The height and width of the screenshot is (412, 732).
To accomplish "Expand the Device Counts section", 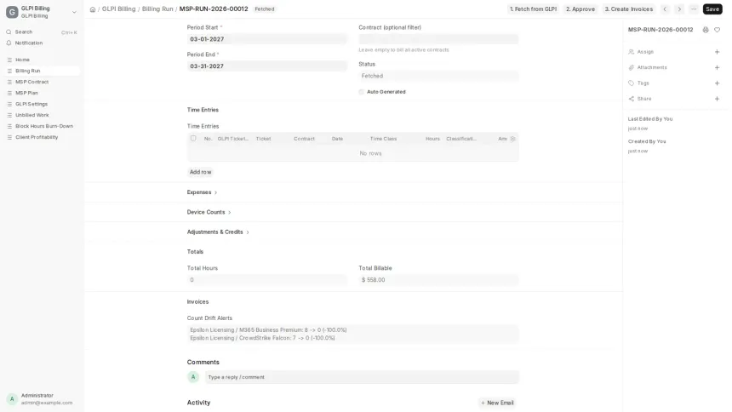I will [209, 212].
